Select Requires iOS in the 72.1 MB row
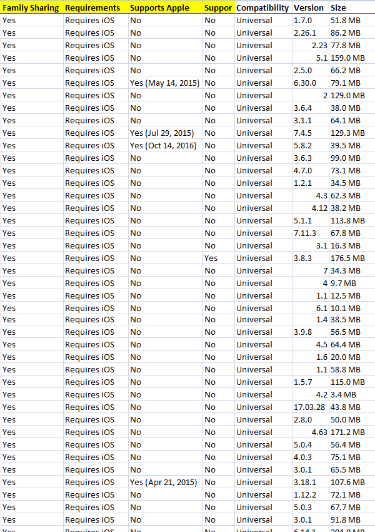The height and width of the screenshot is (532, 375). tap(96, 494)
